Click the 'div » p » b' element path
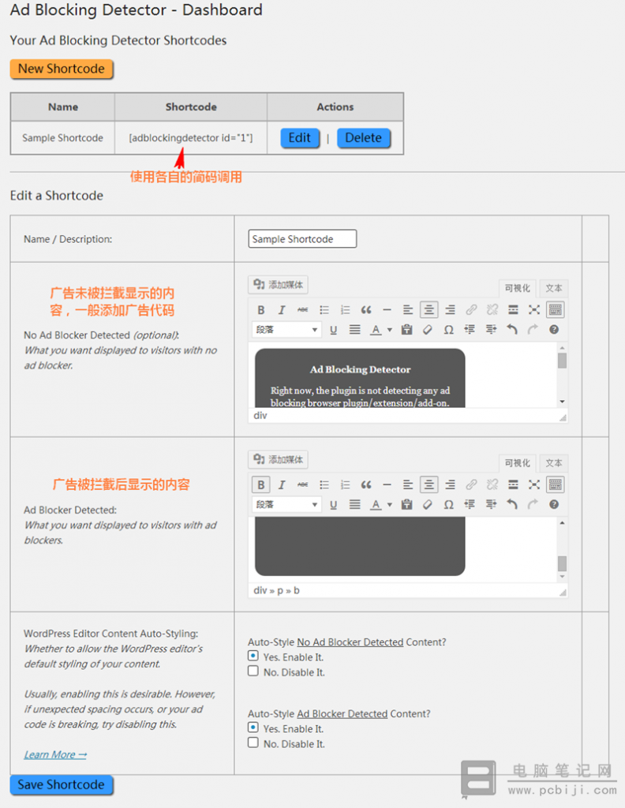The image size is (625, 808). point(276,590)
